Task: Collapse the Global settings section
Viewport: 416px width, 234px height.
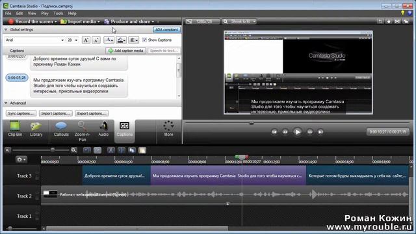Action: [6, 30]
